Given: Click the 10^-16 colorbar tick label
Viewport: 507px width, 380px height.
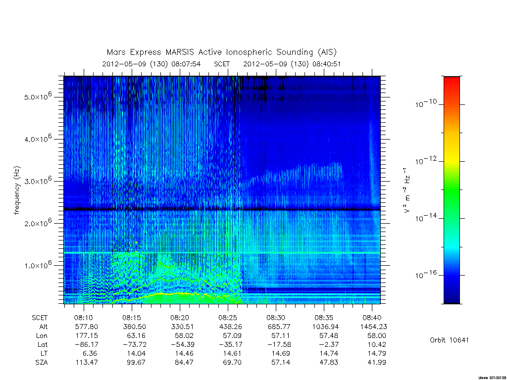Looking at the screenshot, I should (x=426, y=275).
